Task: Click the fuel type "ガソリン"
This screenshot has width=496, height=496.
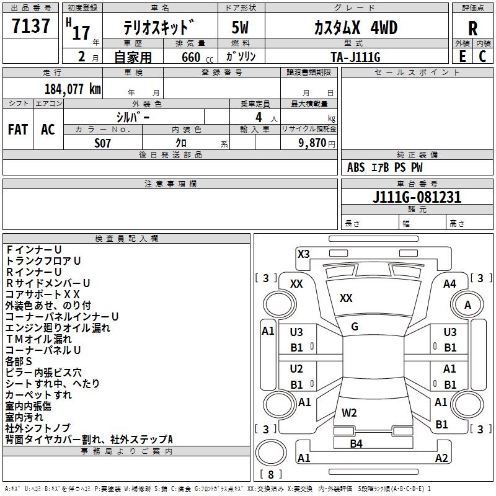Action: 241,56
